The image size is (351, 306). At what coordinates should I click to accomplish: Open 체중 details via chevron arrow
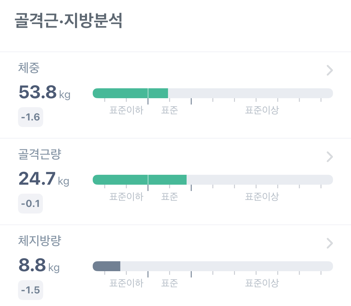coord(329,70)
